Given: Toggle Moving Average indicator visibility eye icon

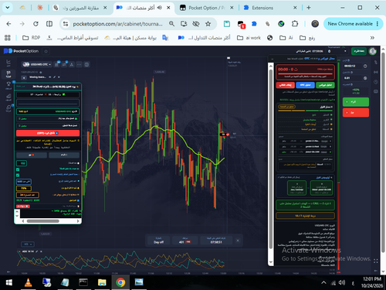Looking at the screenshot, I should pos(50,77).
